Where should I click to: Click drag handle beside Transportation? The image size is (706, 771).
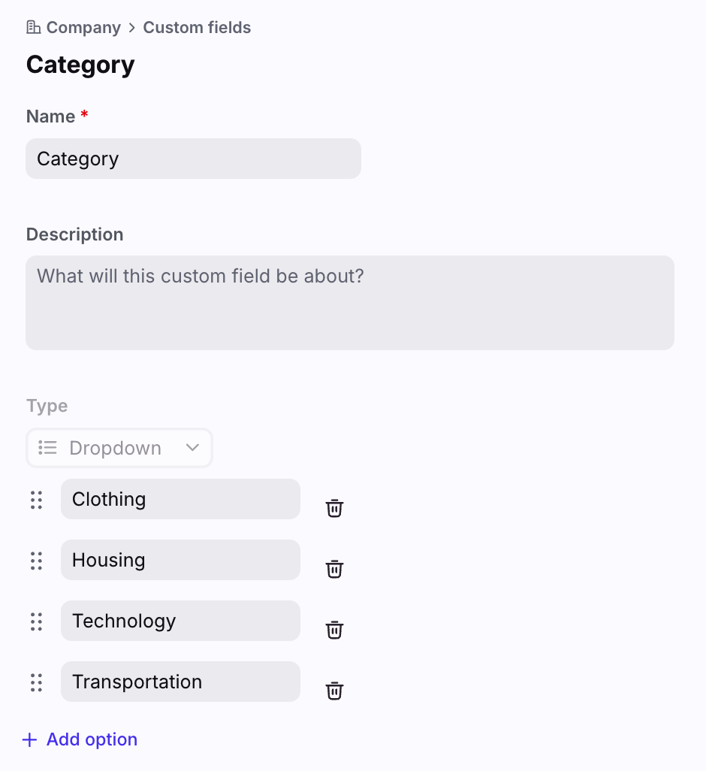tap(36, 682)
